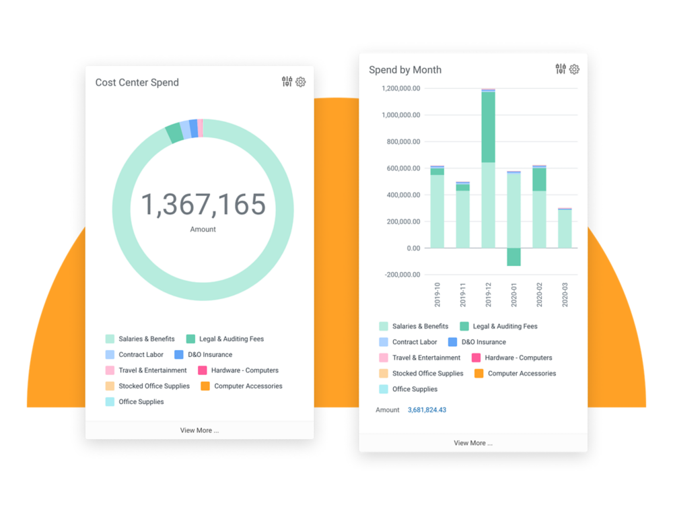Open settings gear on Cost Center Spend card
Image resolution: width=673 pixels, height=505 pixels.
coord(301,82)
